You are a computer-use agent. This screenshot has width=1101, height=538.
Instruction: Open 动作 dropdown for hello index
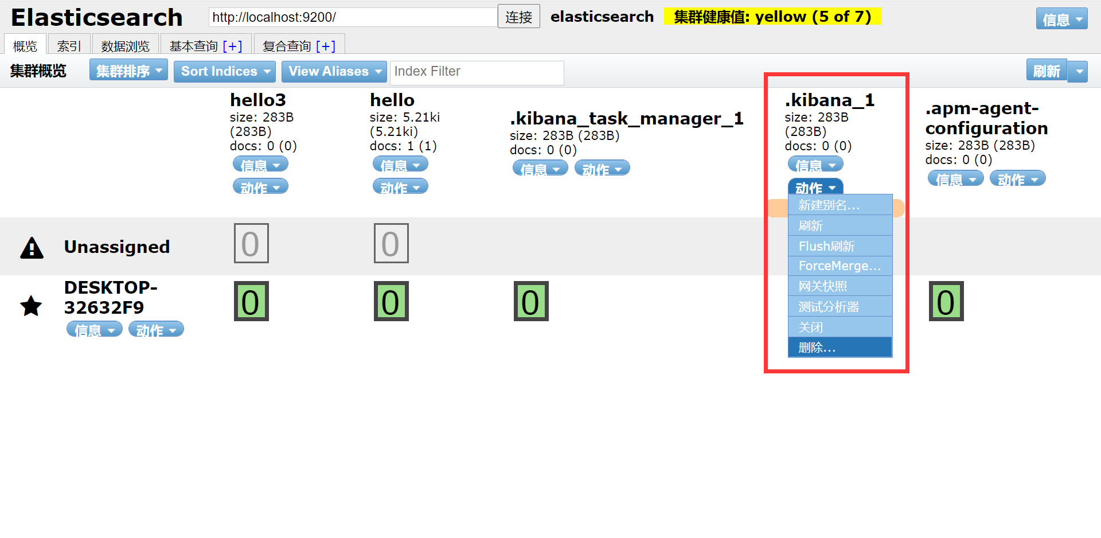pos(400,186)
